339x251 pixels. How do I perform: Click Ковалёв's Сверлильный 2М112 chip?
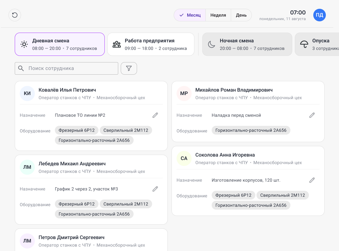pos(126,130)
